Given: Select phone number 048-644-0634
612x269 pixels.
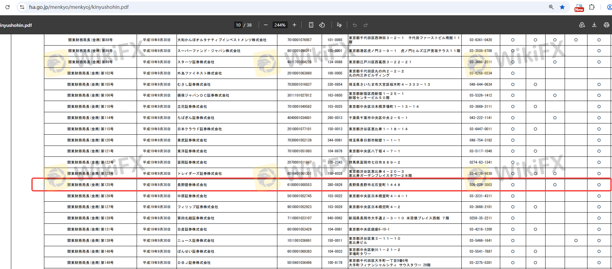Looking at the screenshot, I should pos(481,84).
